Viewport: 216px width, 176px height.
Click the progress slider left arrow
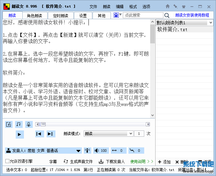point(37,124)
